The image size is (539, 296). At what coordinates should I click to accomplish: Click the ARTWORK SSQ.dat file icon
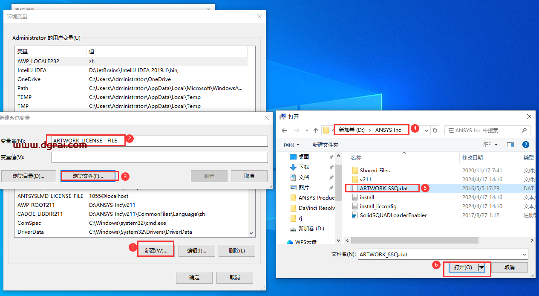[x=355, y=188]
